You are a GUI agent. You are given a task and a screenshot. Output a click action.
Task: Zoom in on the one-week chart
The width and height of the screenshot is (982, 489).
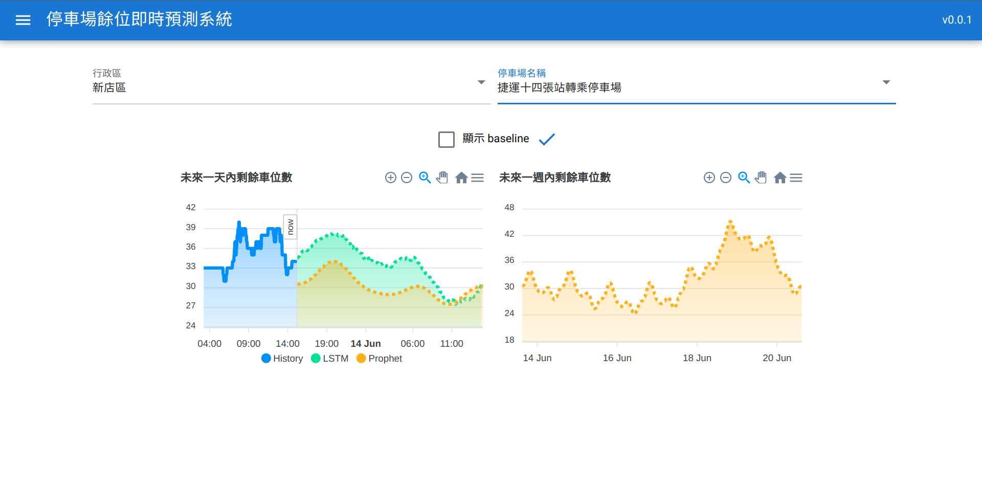pos(709,177)
